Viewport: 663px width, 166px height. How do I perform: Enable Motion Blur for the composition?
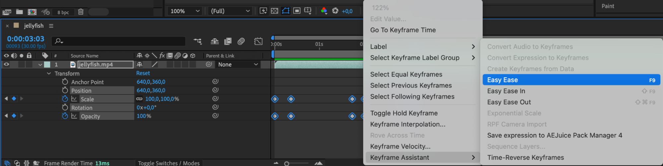(x=241, y=41)
